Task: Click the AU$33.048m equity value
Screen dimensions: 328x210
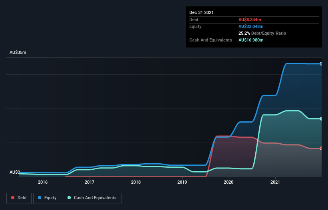Action: coord(251,26)
